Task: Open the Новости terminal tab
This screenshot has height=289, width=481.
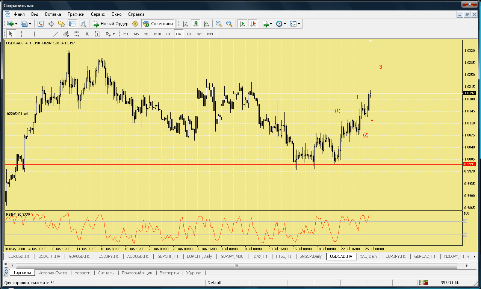Action: [x=82, y=273]
